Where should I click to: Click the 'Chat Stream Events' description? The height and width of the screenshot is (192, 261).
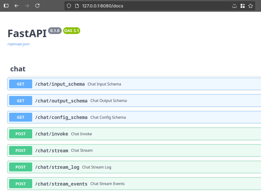click(107, 184)
